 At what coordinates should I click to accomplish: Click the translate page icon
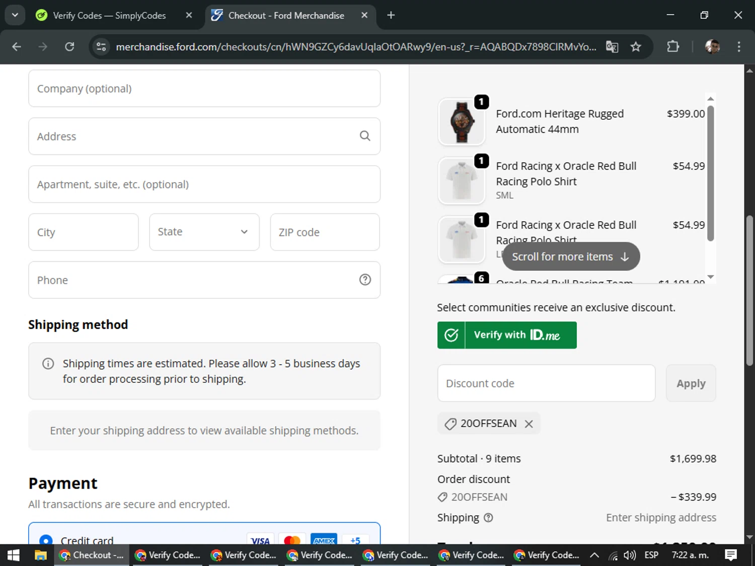pyautogui.click(x=612, y=47)
